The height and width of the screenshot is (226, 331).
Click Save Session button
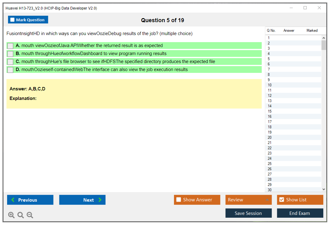pyautogui.click(x=248, y=213)
